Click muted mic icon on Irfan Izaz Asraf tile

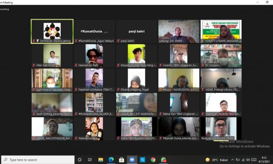[x=34, y=65]
